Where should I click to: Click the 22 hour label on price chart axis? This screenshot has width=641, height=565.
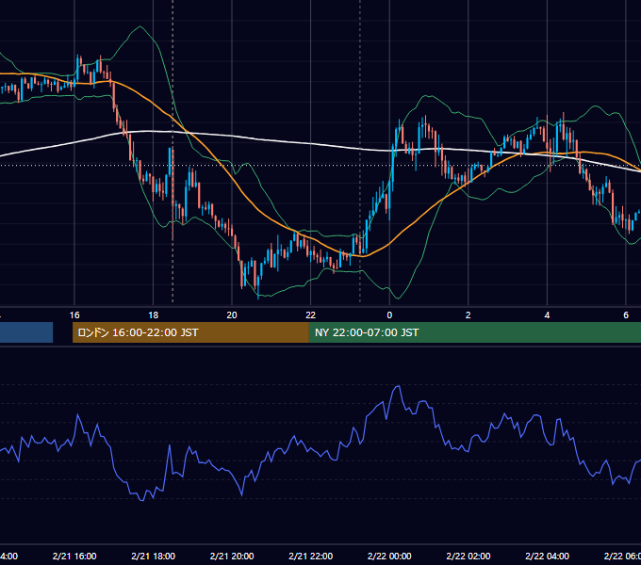click(x=311, y=315)
